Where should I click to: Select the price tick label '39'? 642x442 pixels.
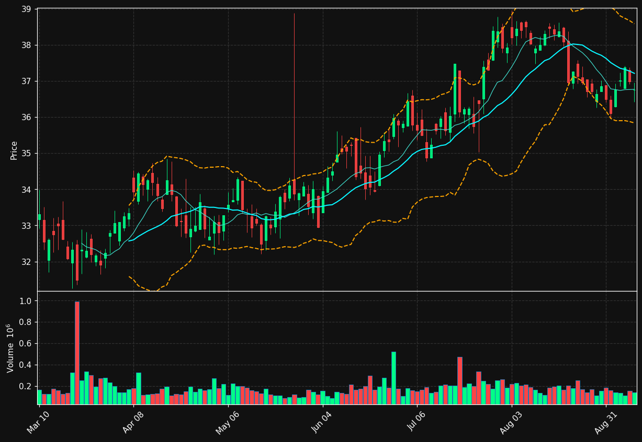(26, 9)
